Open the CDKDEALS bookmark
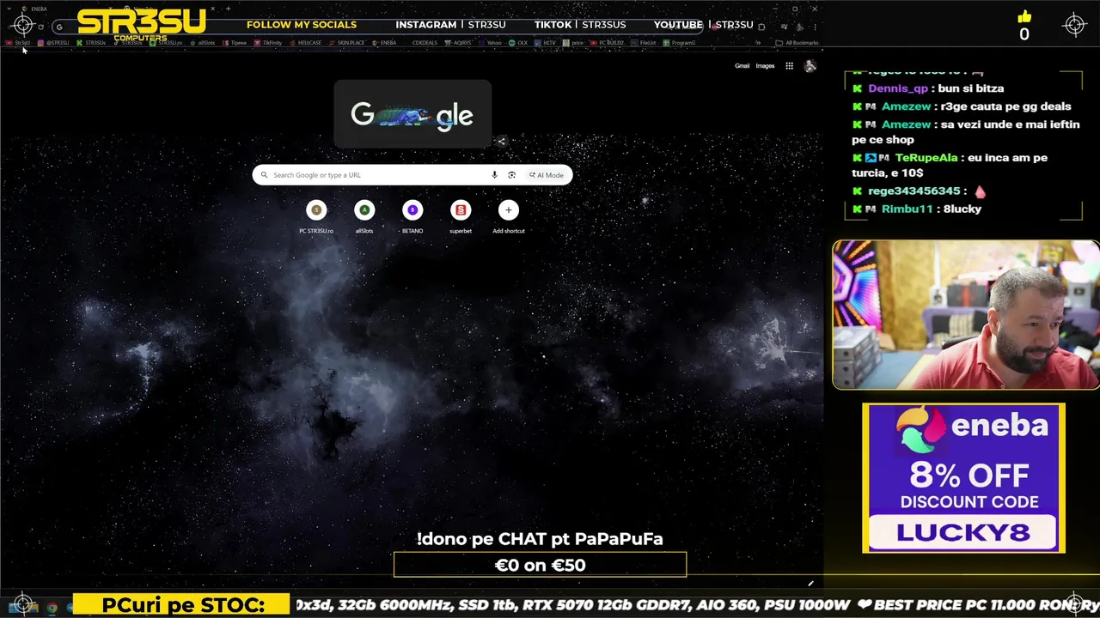Image resolution: width=1100 pixels, height=618 pixels. coord(425,42)
